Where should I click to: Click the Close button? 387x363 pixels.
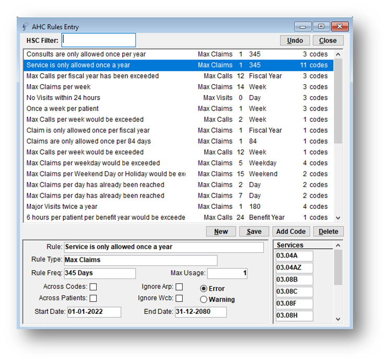328,40
